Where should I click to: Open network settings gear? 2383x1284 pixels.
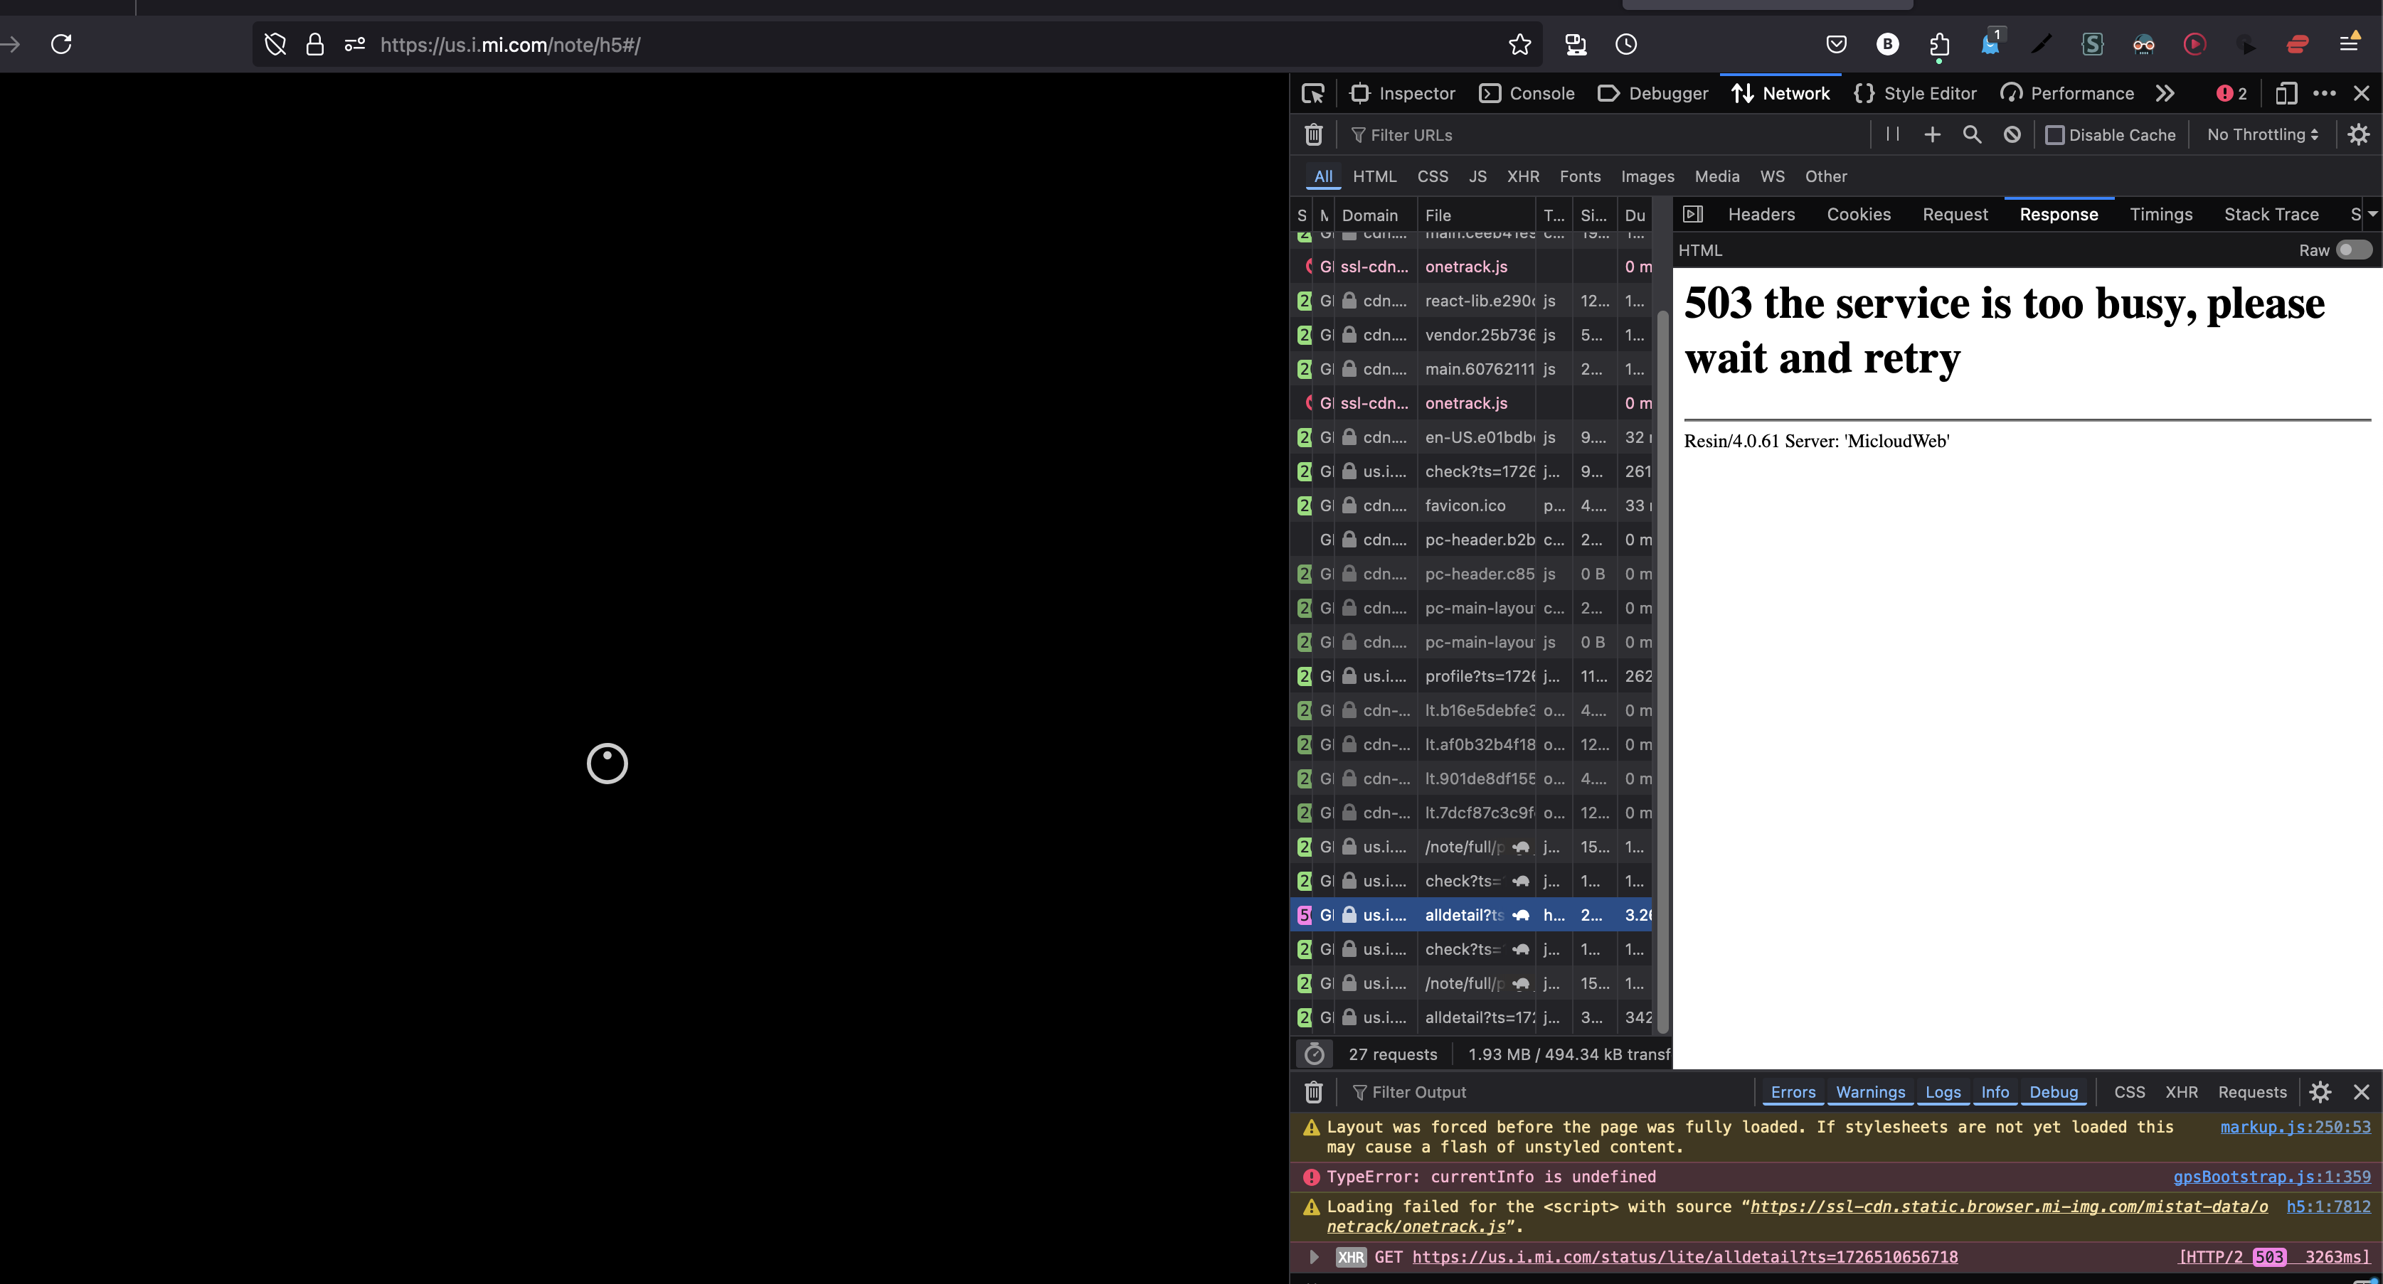(2358, 135)
